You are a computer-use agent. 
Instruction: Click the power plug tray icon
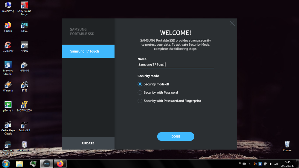coord(265,164)
